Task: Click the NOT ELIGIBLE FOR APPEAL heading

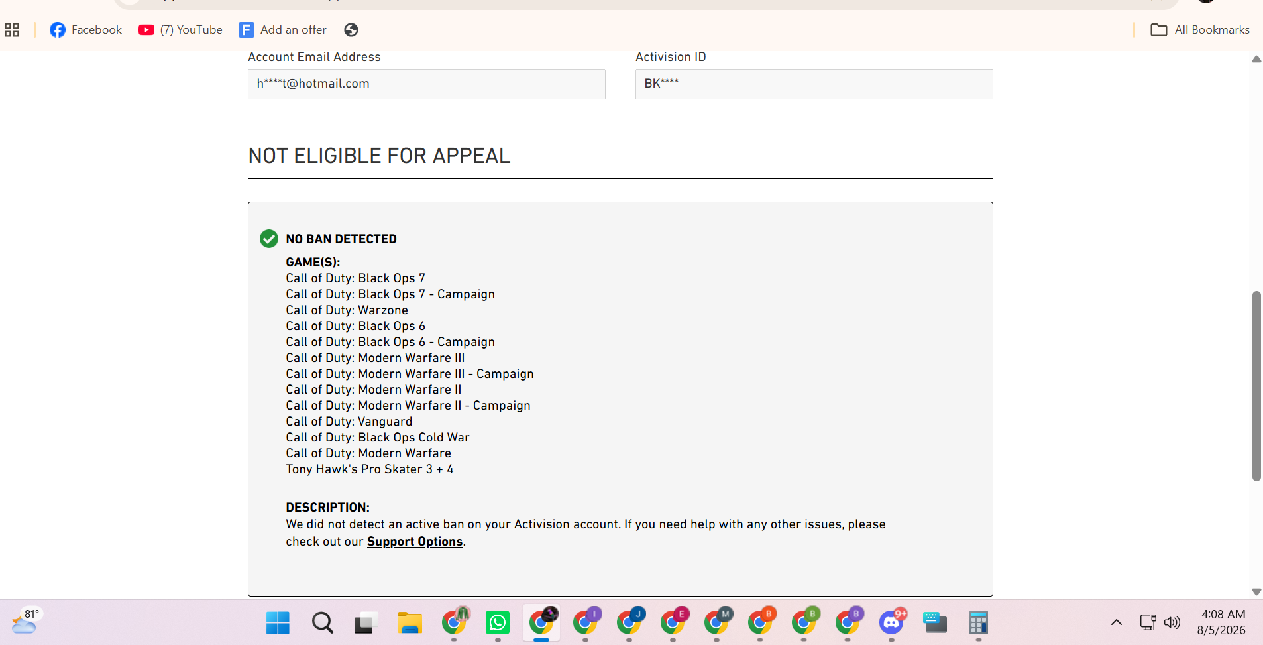Action: click(x=379, y=156)
